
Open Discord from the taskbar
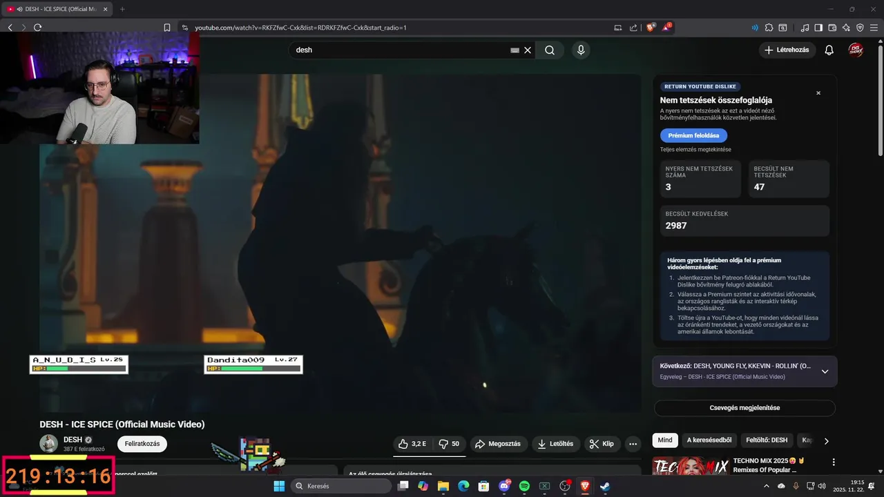click(x=504, y=486)
